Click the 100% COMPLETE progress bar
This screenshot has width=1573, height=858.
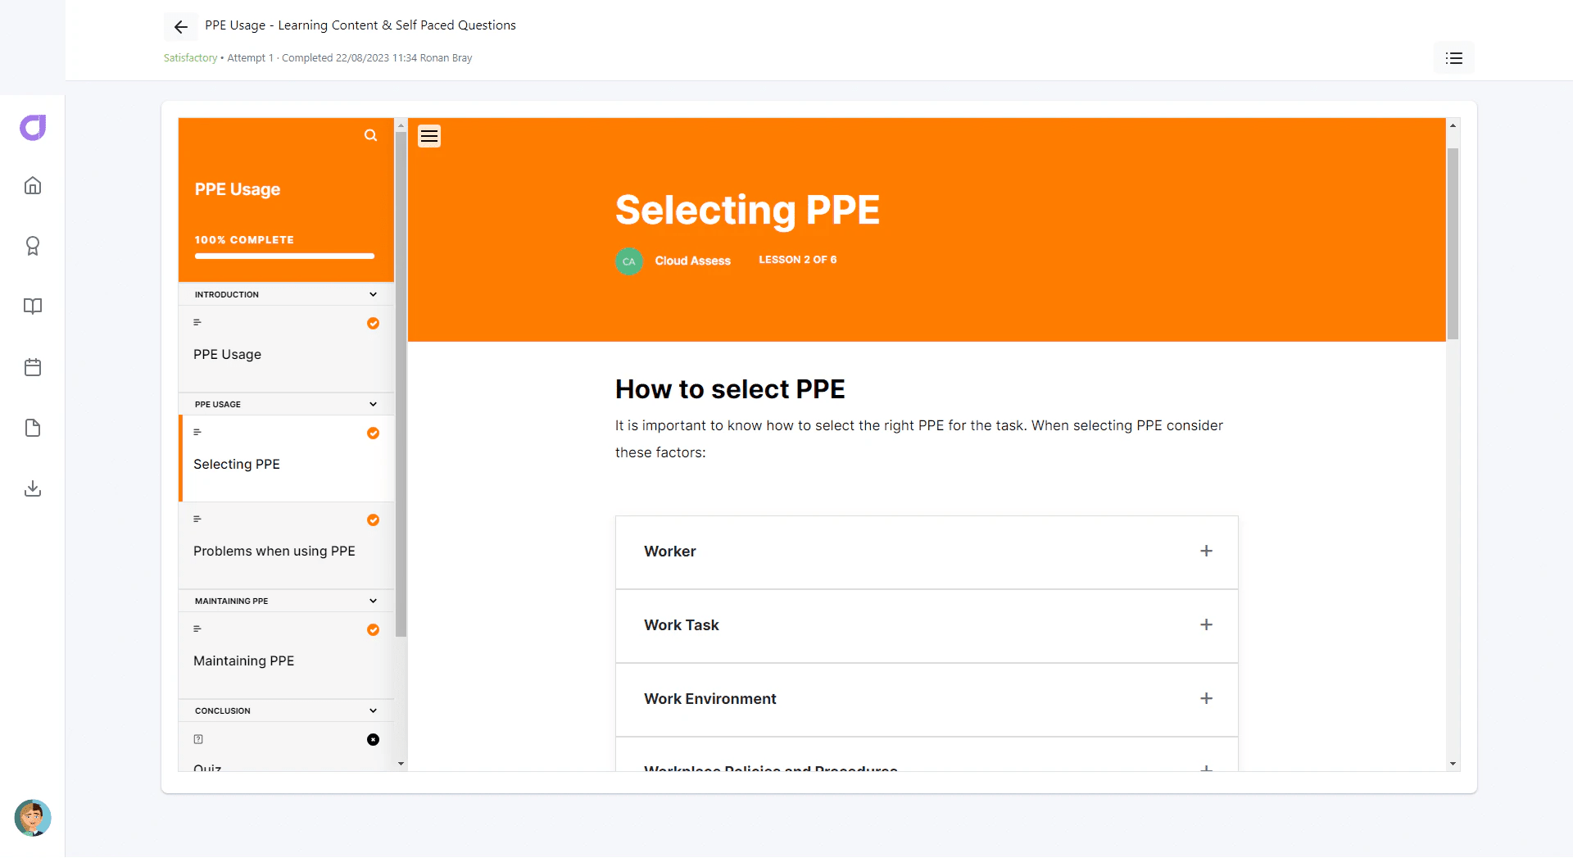point(283,256)
